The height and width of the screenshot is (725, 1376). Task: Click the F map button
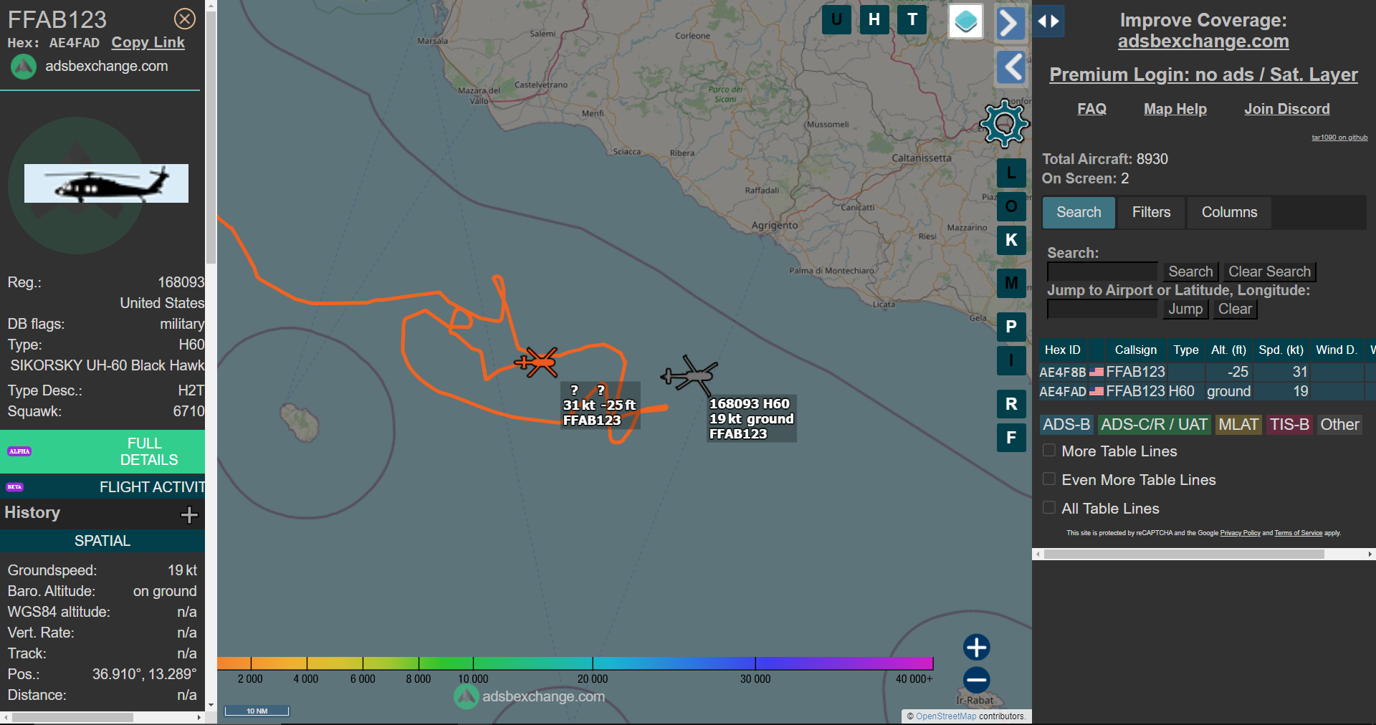1011,438
